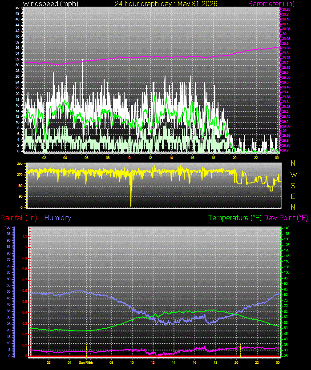311x370 pixels.
Task: Click hour "04" under the humidity chart
Action: [x=69, y=362]
